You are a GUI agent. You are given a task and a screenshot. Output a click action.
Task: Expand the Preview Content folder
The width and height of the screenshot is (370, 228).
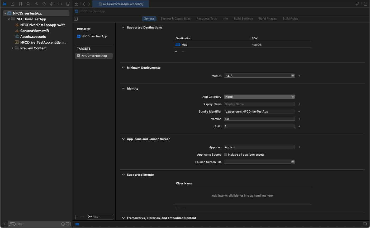[x=13, y=48]
